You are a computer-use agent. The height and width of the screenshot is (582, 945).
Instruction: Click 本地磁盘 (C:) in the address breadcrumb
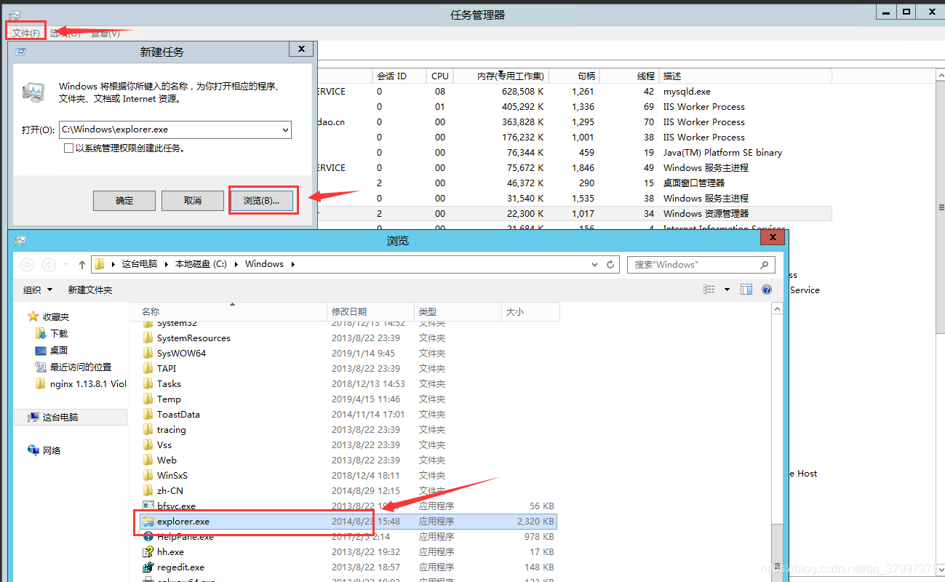click(201, 264)
